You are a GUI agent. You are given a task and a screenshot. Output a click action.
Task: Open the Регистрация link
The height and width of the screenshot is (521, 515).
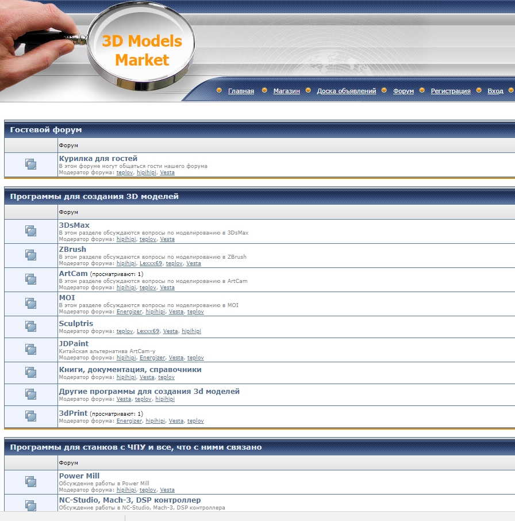(x=451, y=91)
